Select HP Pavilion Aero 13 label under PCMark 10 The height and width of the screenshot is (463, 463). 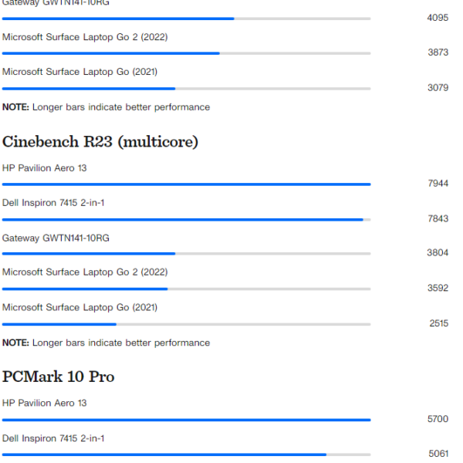[45, 403]
